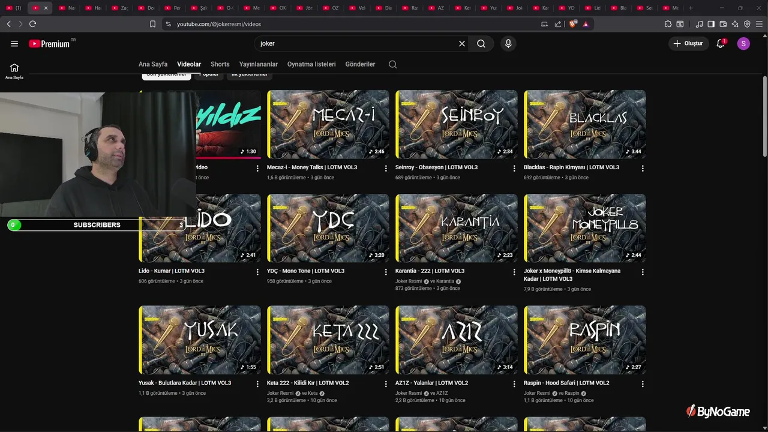
Task: Open options menu for Yusak Bulutlara Kadar
Action: pos(257,384)
